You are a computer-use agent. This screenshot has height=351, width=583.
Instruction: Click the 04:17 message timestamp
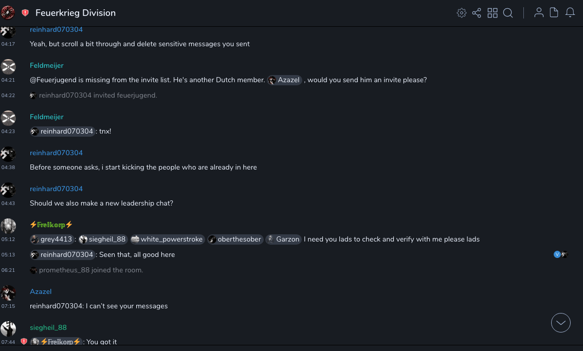coord(8,44)
